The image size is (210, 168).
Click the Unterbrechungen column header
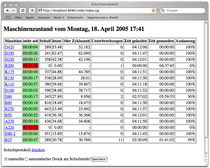point(107,41)
